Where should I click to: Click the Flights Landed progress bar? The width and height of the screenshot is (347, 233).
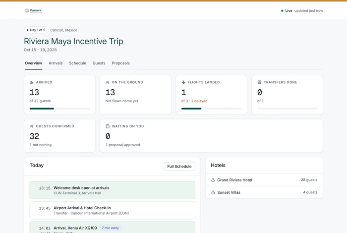tap(211, 109)
